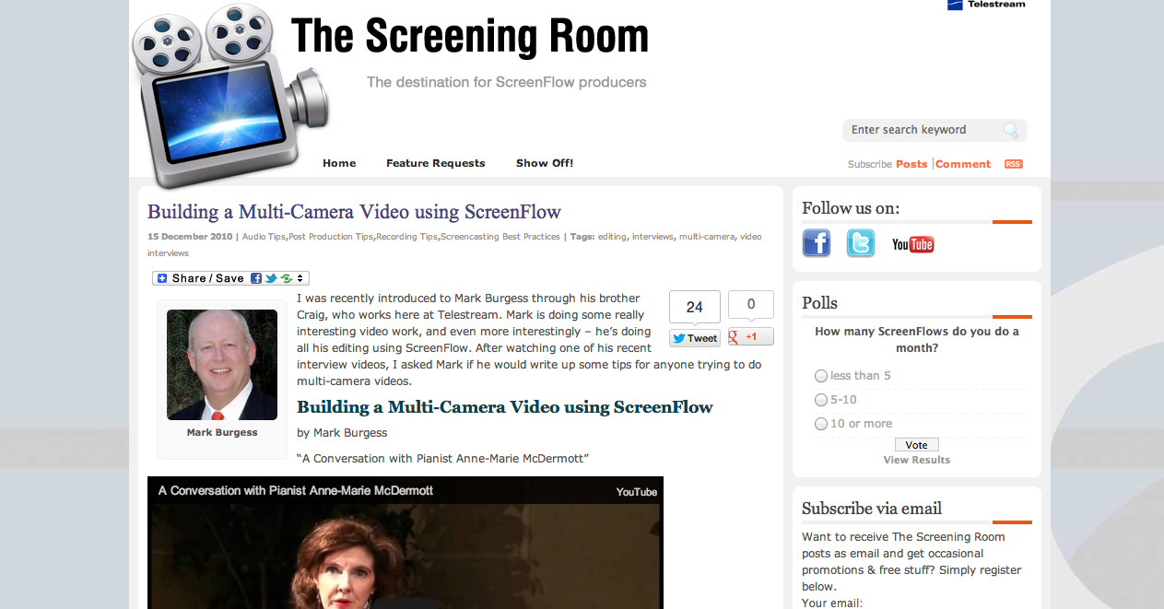The width and height of the screenshot is (1164, 609).
Task: Open the Post Production Tips category
Action: pyautogui.click(x=331, y=237)
